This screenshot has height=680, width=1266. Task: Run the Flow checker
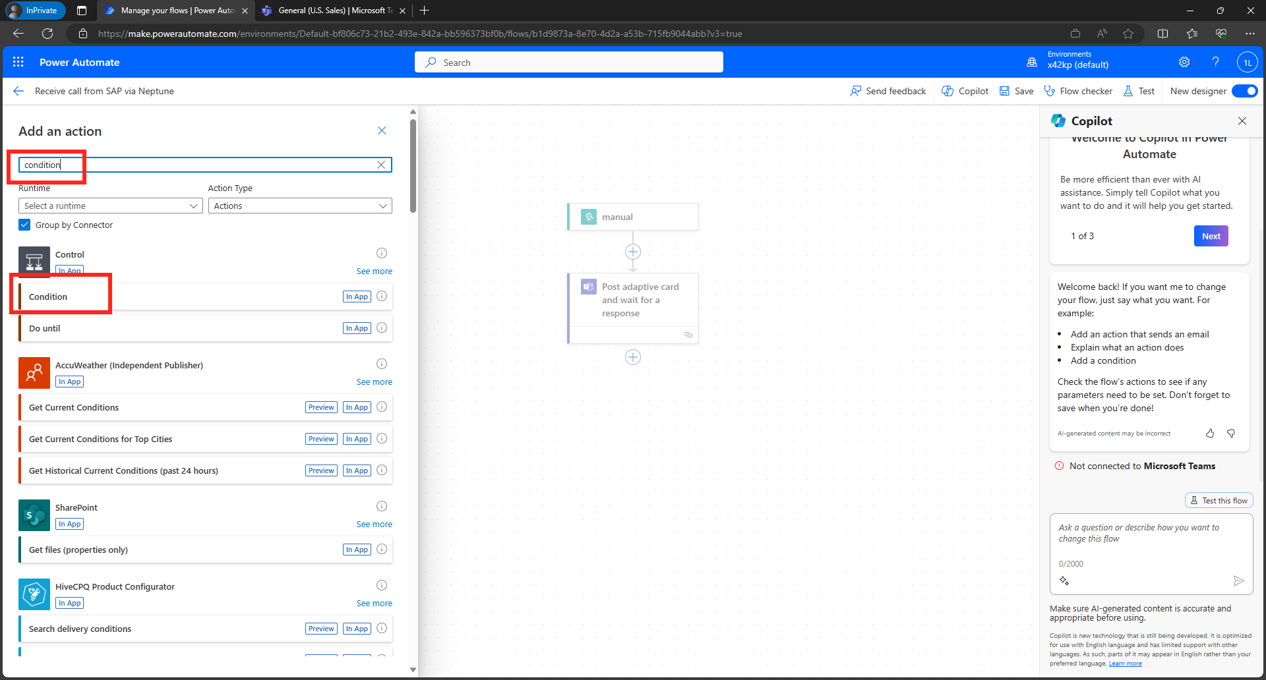pyautogui.click(x=1078, y=91)
